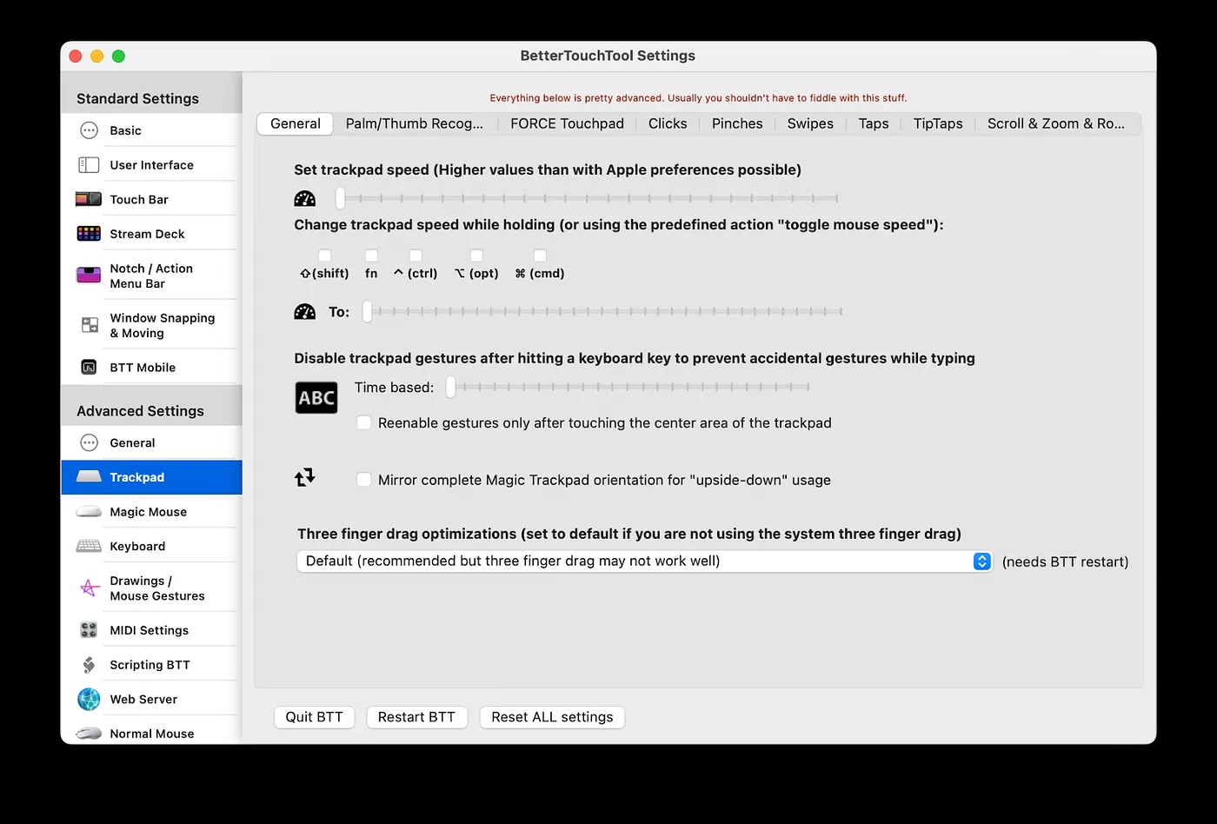Enable Mirror complete Magic Trackpad orientation
This screenshot has height=824, width=1217.
click(x=364, y=480)
